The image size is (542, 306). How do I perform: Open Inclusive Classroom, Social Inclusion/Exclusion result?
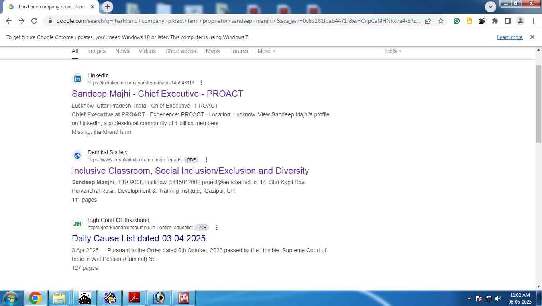point(190,171)
